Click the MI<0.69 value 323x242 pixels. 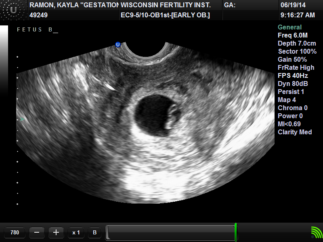tap(289, 124)
